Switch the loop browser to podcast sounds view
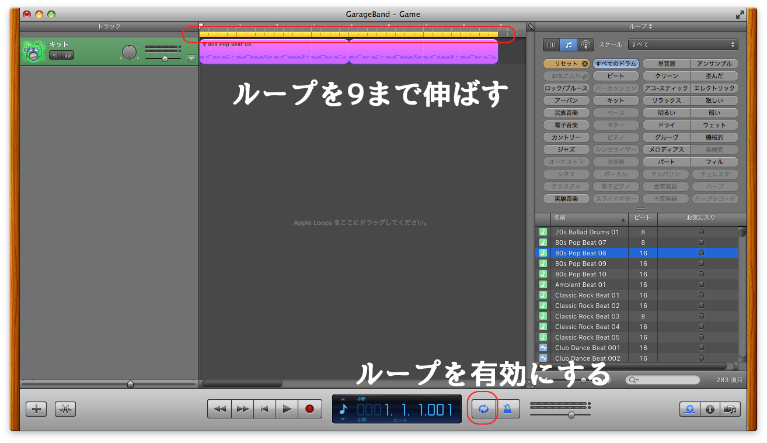 [585, 44]
